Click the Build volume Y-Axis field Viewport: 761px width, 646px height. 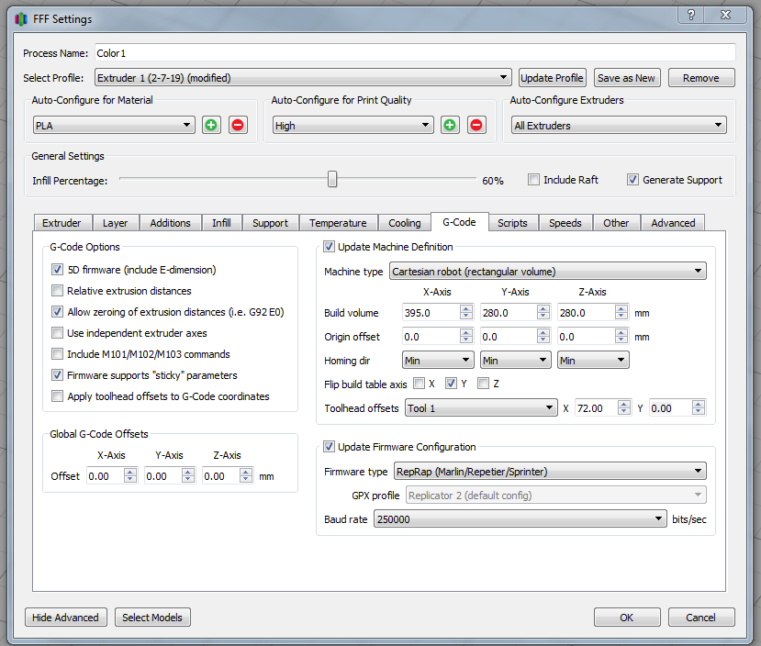[515, 312]
